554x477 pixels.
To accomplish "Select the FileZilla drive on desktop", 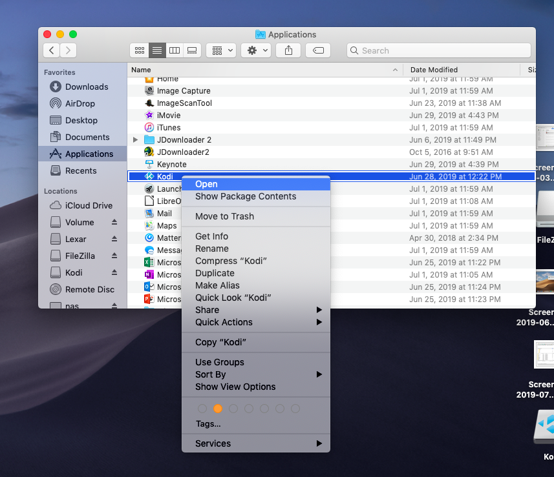I will pyautogui.click(x=545, y=209).
